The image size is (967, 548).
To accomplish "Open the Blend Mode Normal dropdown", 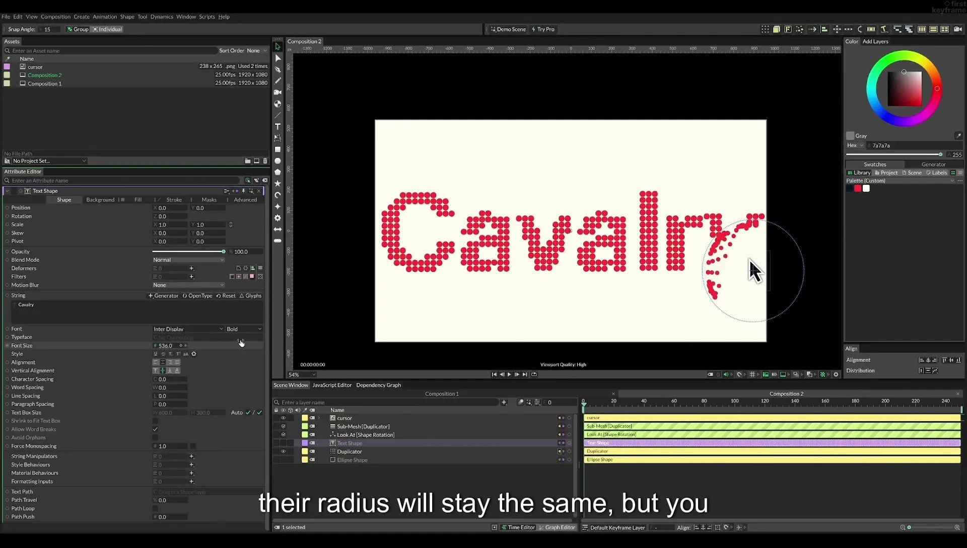I will pyautogui.click(x=188, y=260).
